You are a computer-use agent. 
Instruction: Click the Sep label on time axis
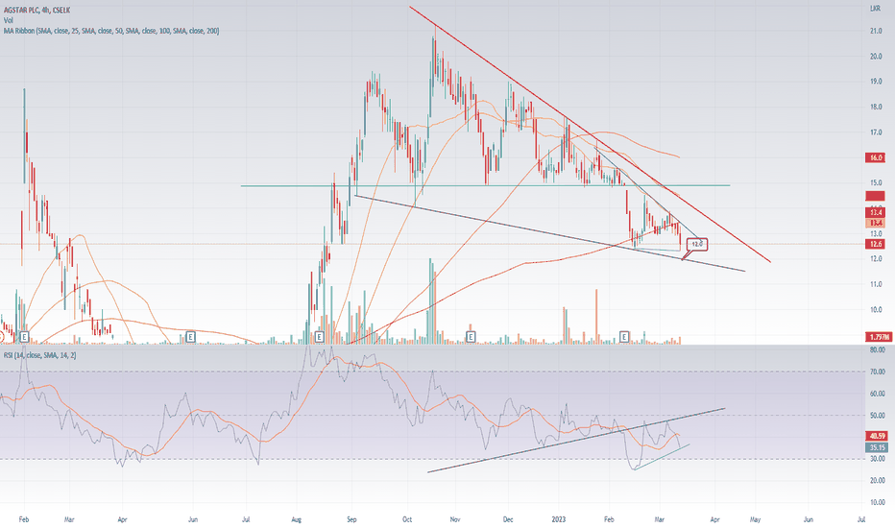pyautogui.click(x=351, y=519)
